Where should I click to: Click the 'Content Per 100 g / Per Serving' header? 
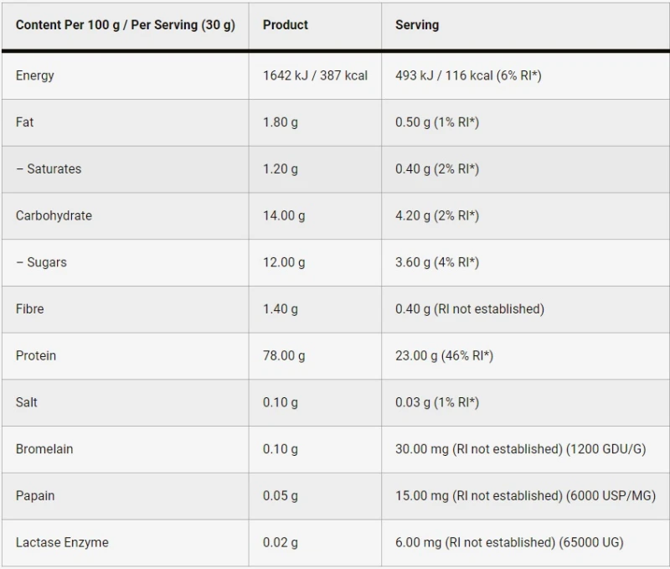pyautogui.click(x=126, y=25)
